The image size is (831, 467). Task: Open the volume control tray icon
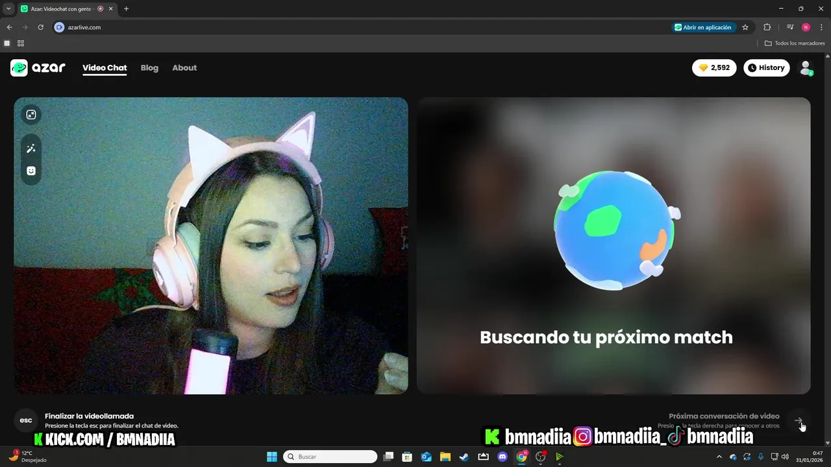coord(786,457)
